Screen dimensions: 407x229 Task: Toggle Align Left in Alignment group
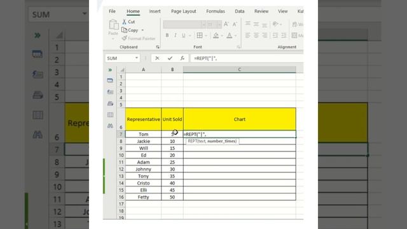[248, 36]
